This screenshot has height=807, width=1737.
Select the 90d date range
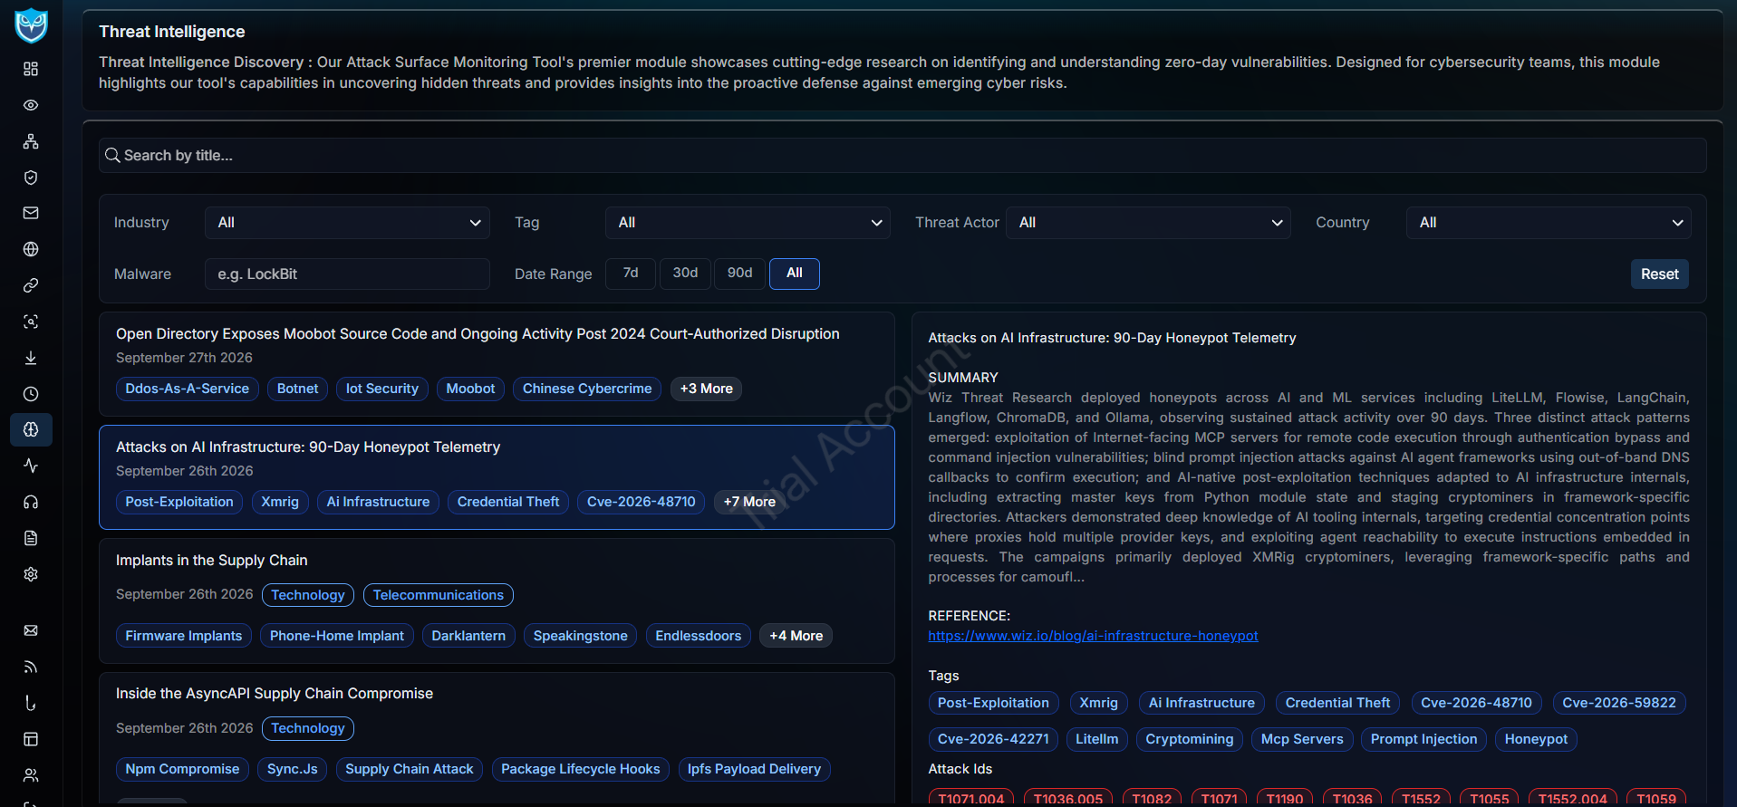739,273
